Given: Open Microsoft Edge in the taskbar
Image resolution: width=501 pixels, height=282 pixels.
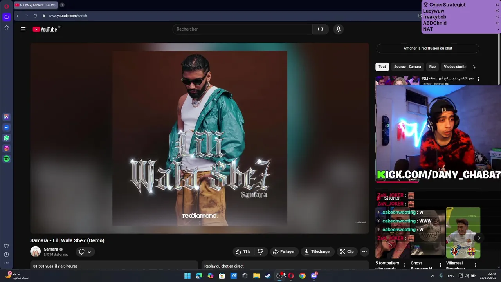Looking at the screenshot, I should [x=199, y=276].
